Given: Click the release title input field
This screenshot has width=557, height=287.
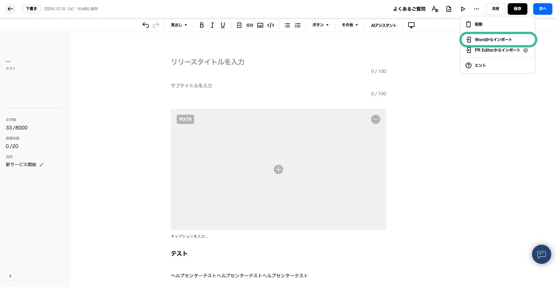Looking at the screenshot, I should click(x=278, y=62).
